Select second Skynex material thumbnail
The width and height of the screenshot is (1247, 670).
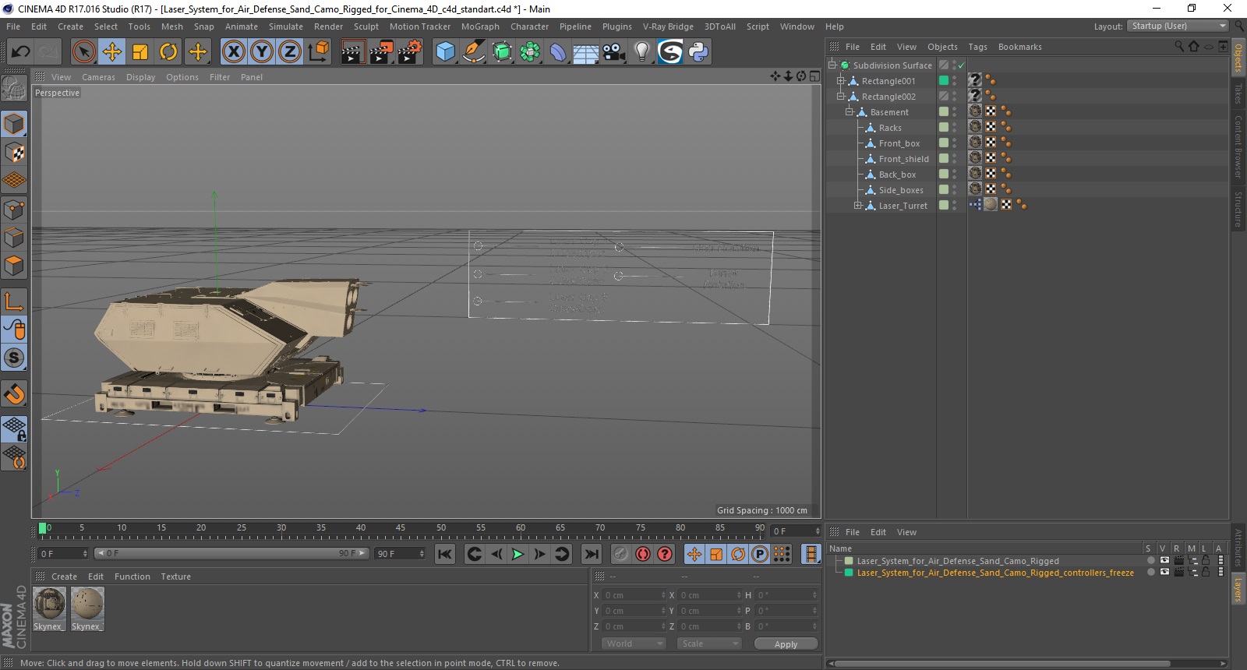tap(87, 605)
